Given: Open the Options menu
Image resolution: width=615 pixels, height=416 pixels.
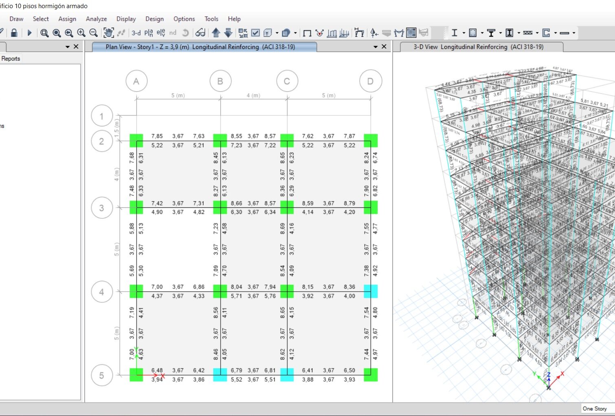Looking at the screenshot, I should click(184, 19).
